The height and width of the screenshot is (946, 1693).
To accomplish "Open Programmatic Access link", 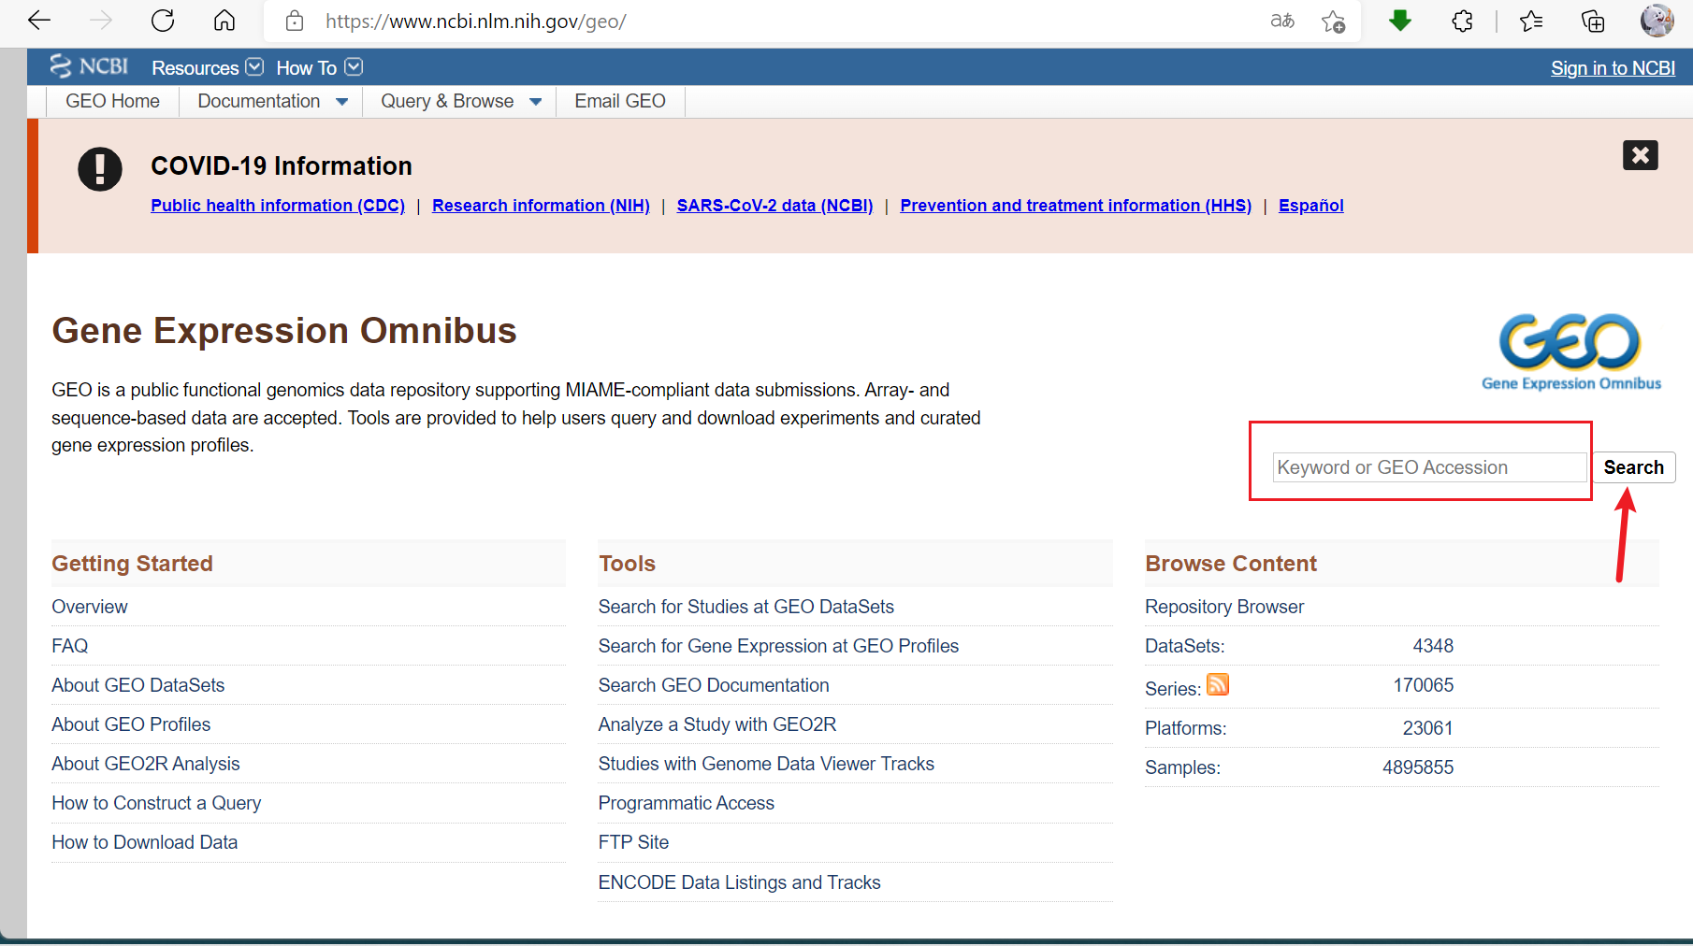I will click(687, 803).
